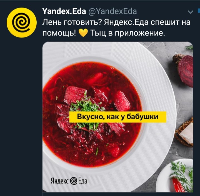Open the Yandex.Eda display name profile
200x196 pixels.
point(64,11)
